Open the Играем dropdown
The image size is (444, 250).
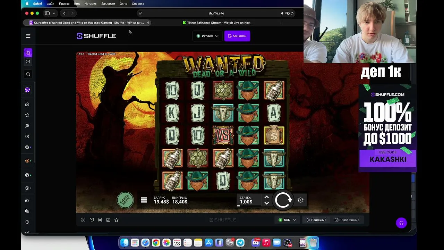[207, 36]
